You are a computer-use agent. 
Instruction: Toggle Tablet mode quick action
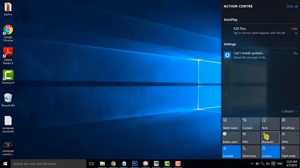pos(231,124)
